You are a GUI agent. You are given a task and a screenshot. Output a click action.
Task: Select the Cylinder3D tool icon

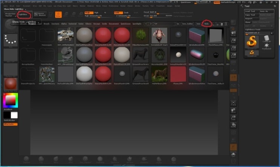point(266,39)
